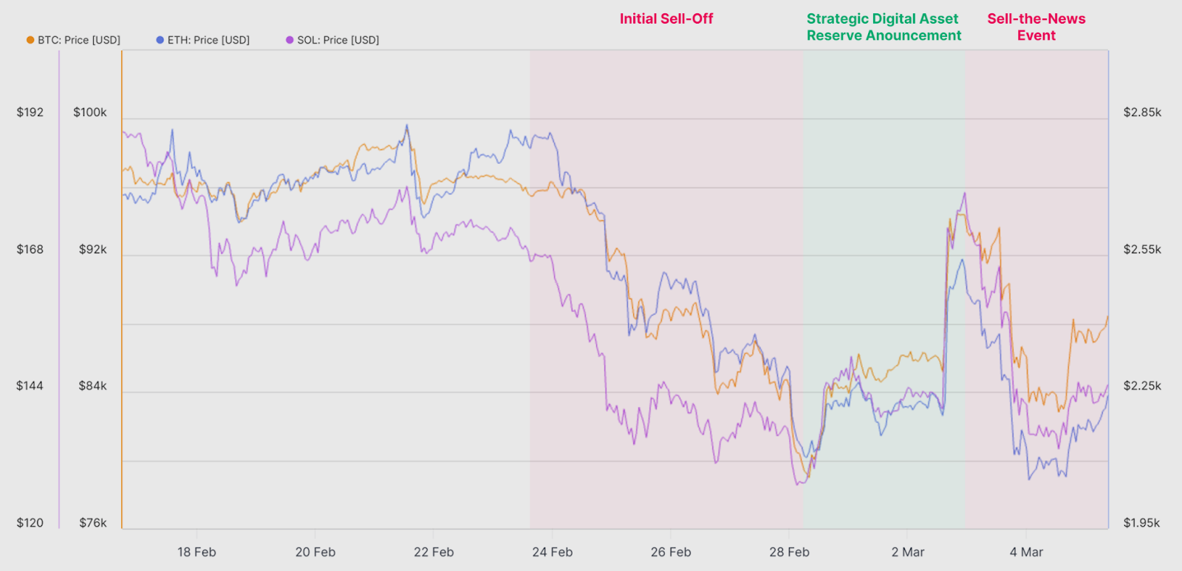Toggle the ETH: Price [USD] legend label
1182x571 pixels.
tap(208, 40)
